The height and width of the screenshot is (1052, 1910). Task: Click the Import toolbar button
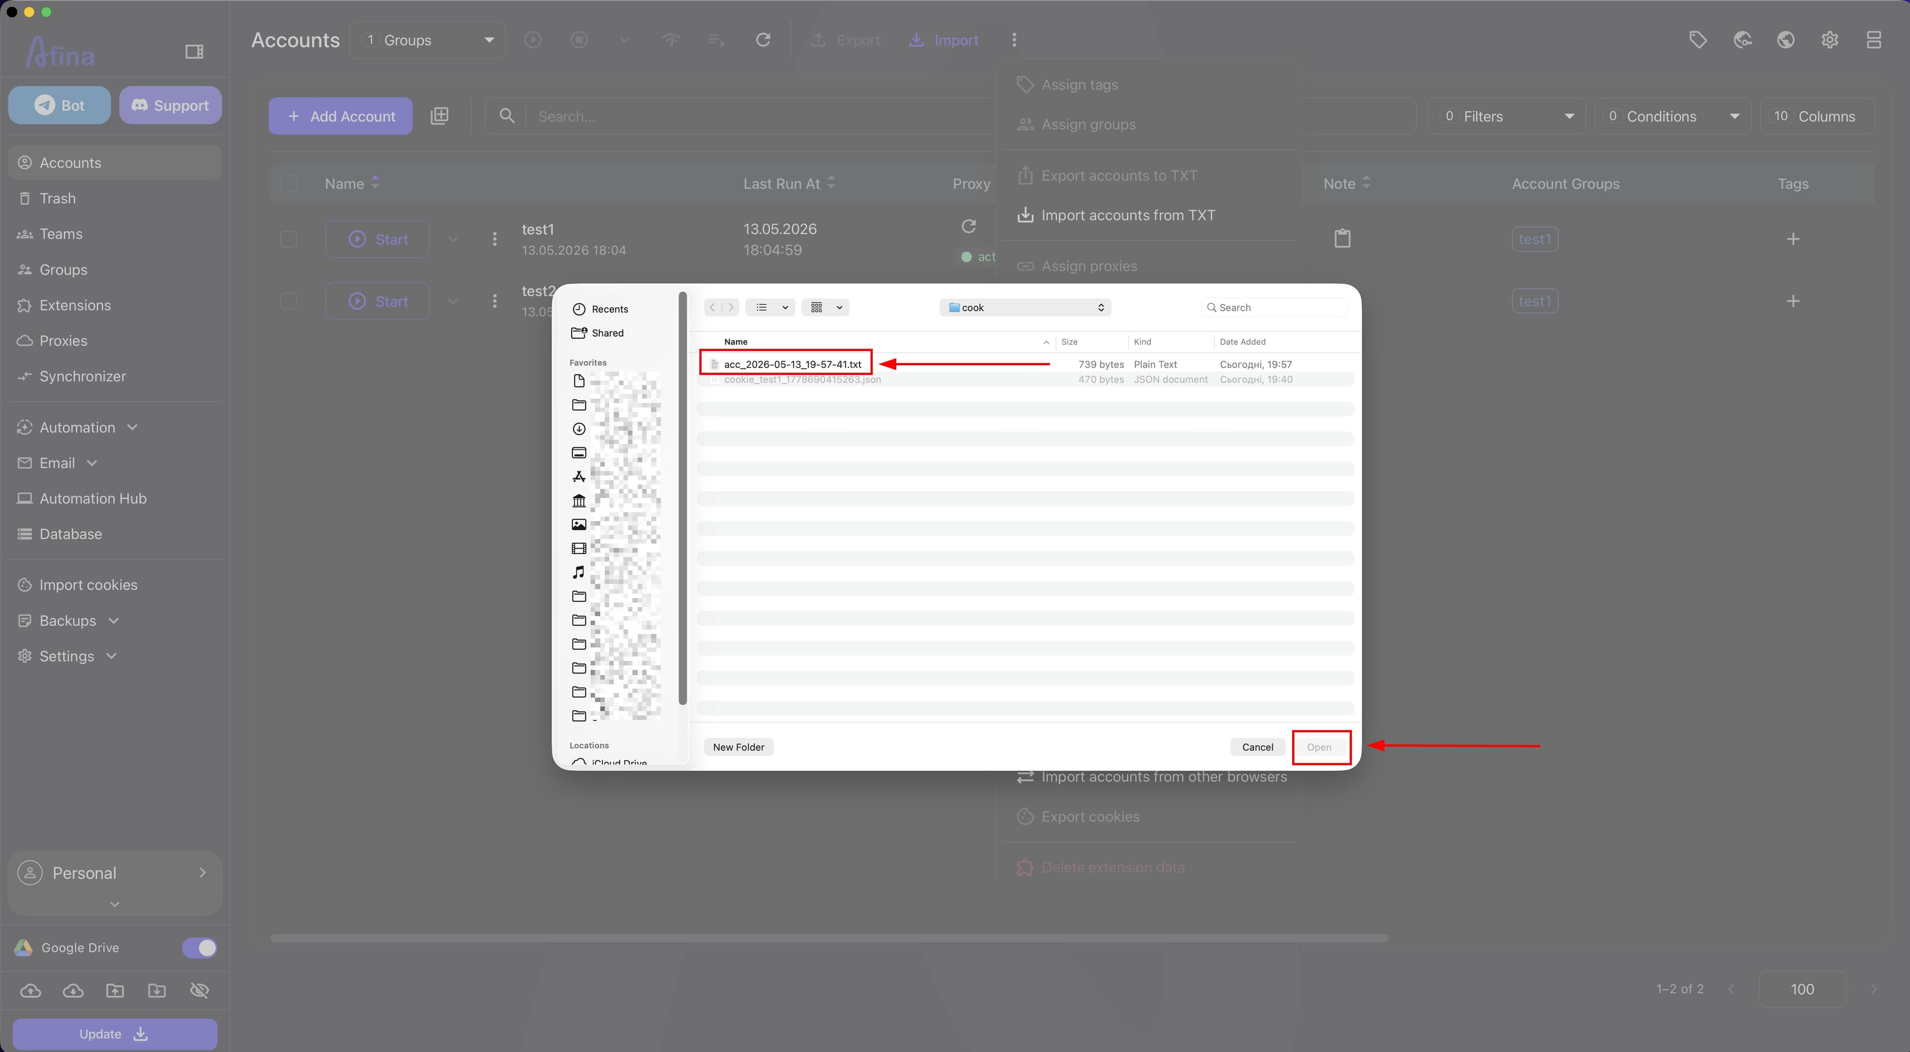(x=944, y=40)
